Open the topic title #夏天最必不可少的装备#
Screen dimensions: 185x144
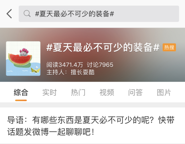coord(103,48)
